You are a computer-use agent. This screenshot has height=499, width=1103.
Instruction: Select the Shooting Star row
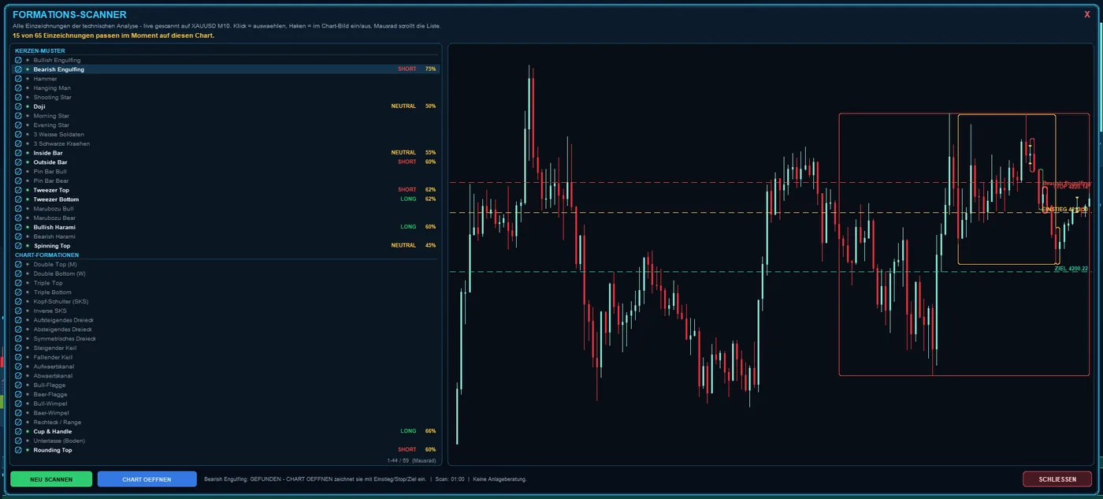(x=225, y=97)
